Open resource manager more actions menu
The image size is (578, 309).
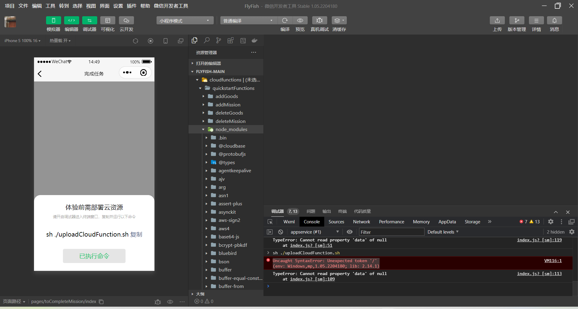coord(254,52)
